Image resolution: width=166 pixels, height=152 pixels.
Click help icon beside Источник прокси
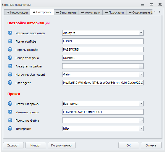coord(10,104)
